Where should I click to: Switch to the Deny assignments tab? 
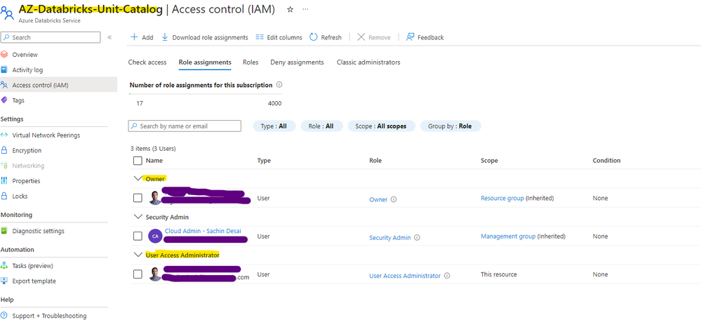[x=297, y=62]
